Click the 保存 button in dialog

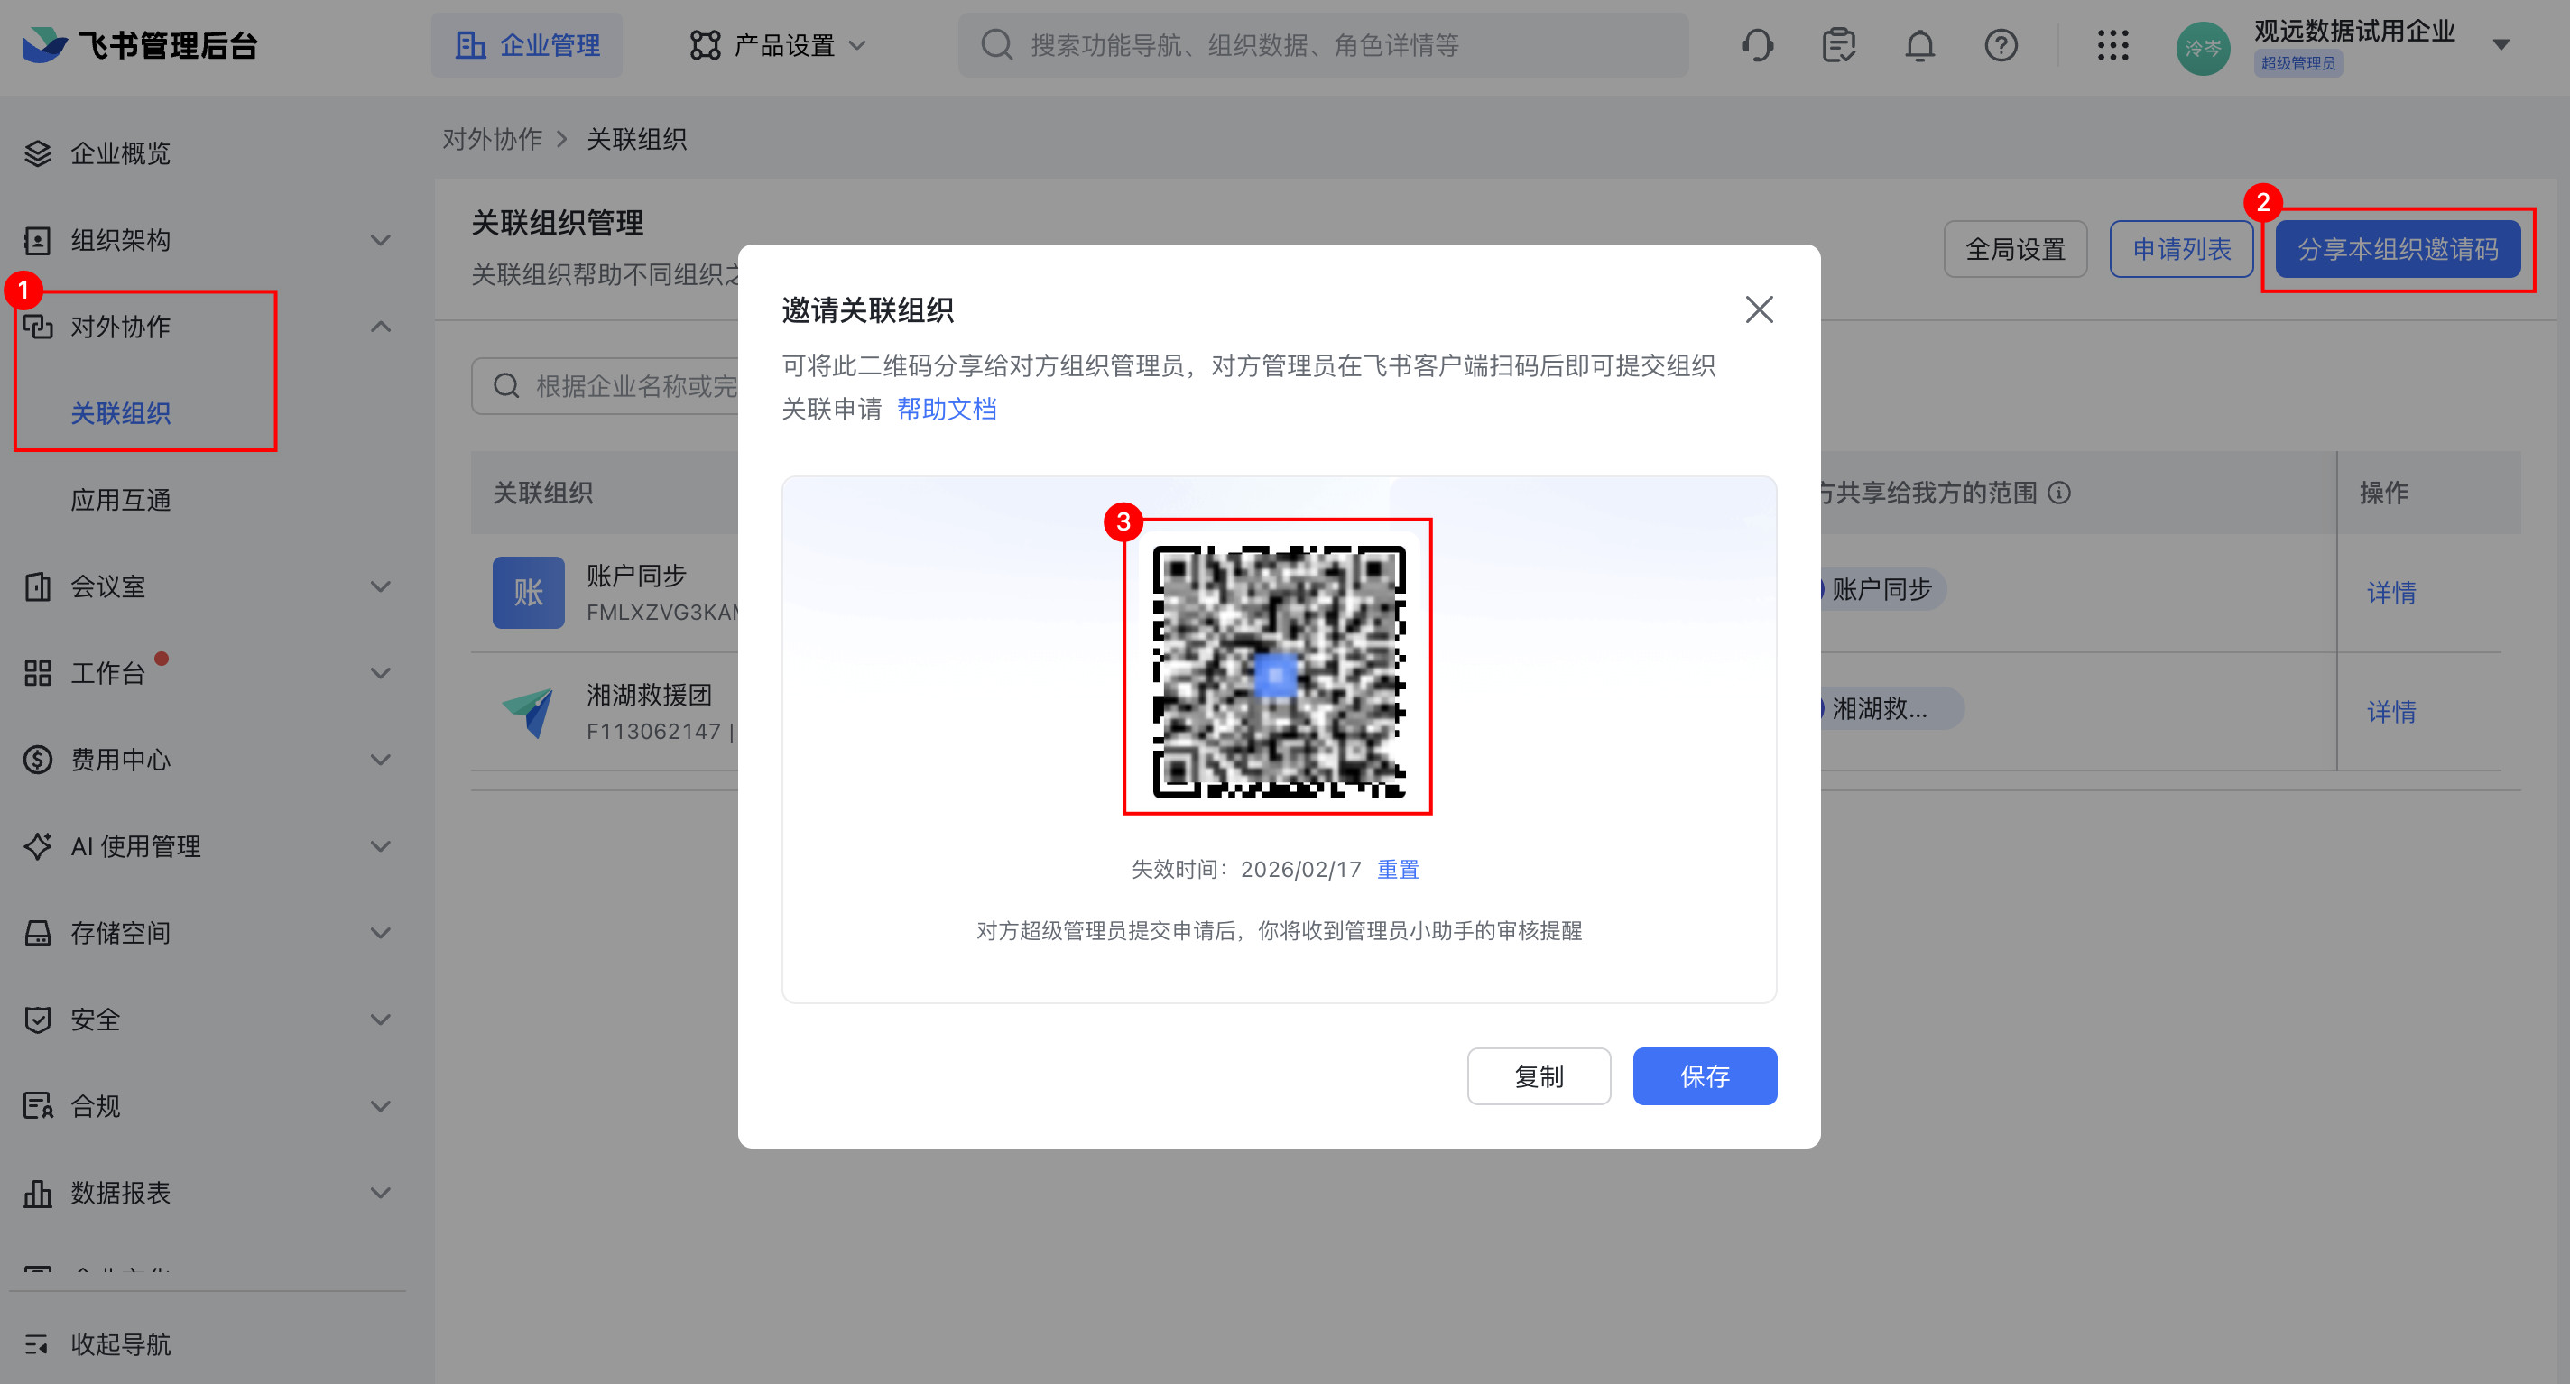click(1704, 1075)
